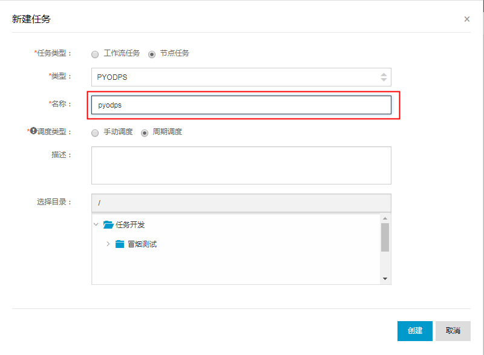Click the 创建 button to create the task
The width and height of the screenshot is (484, 355).
click(x=414, y=331)
